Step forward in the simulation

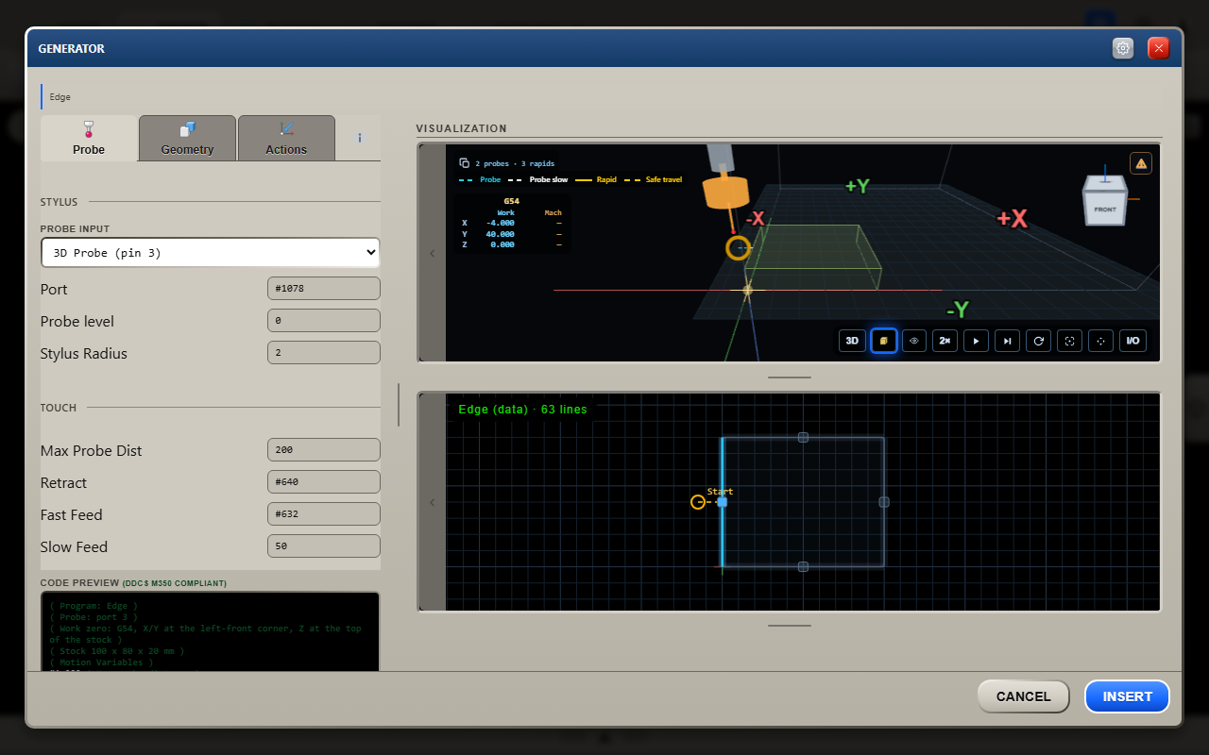tap(1007, 341)
